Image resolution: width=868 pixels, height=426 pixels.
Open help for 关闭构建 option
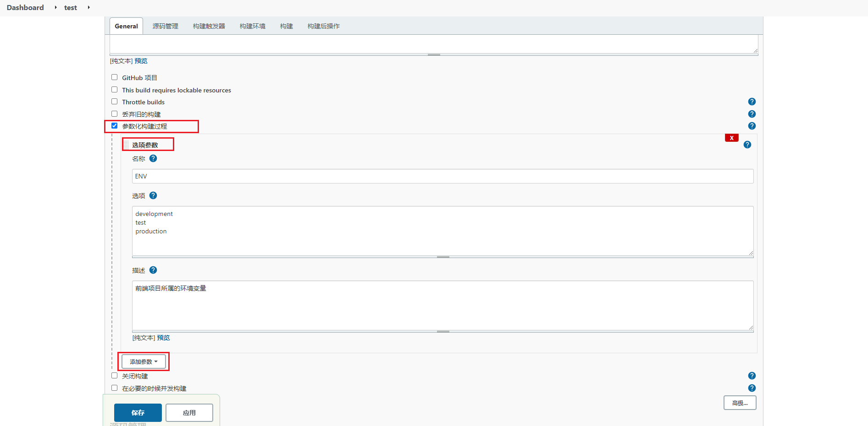coord(752,376)
